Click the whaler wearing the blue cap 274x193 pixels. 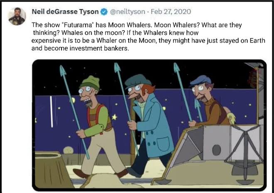pyautogui.click(x=210, y=101)
